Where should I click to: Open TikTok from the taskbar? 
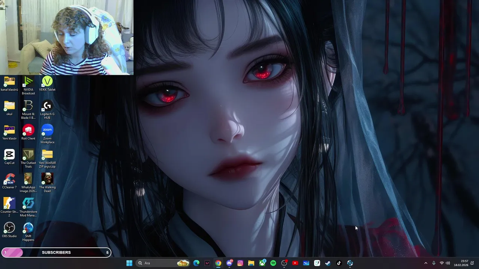click(x=339, y=263)
